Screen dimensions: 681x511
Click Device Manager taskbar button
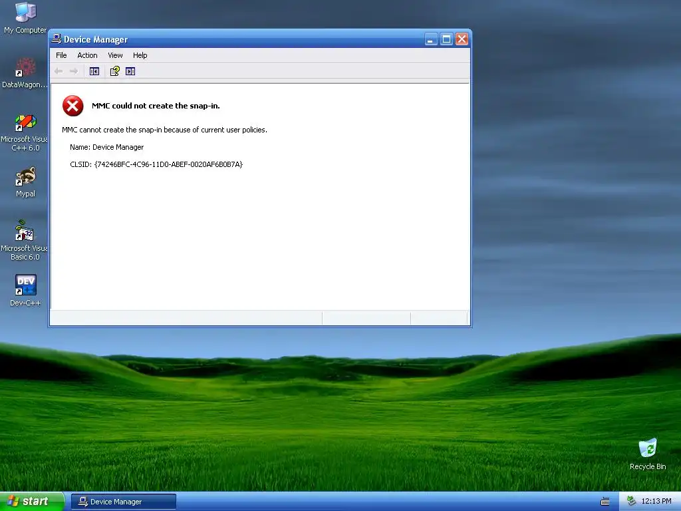(x=124, y=502)
